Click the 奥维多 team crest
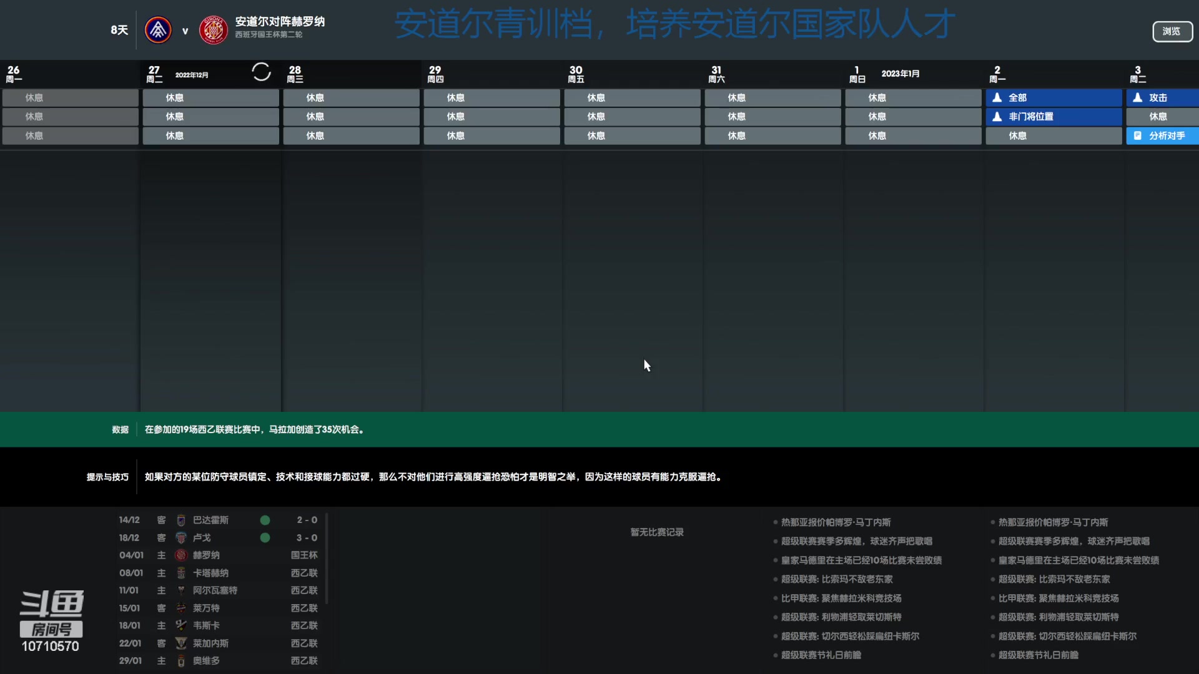 pyautogui.click(x=181, y=661)
